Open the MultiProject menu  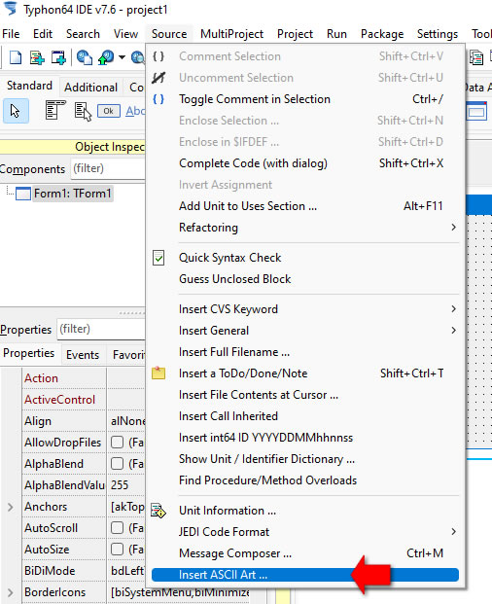click(x=231, y=34)
